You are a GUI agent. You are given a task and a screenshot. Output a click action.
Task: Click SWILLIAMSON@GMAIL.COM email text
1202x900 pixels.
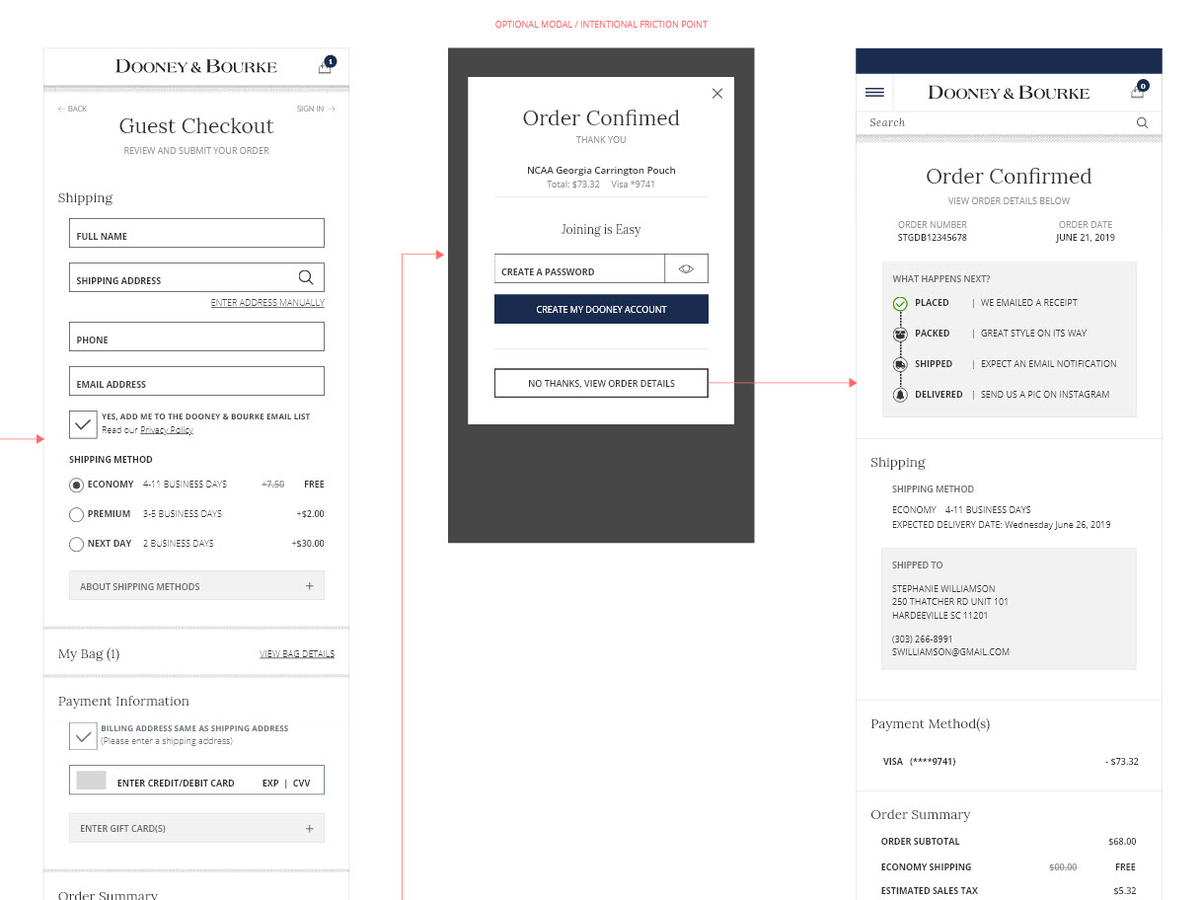click(950, 652)
